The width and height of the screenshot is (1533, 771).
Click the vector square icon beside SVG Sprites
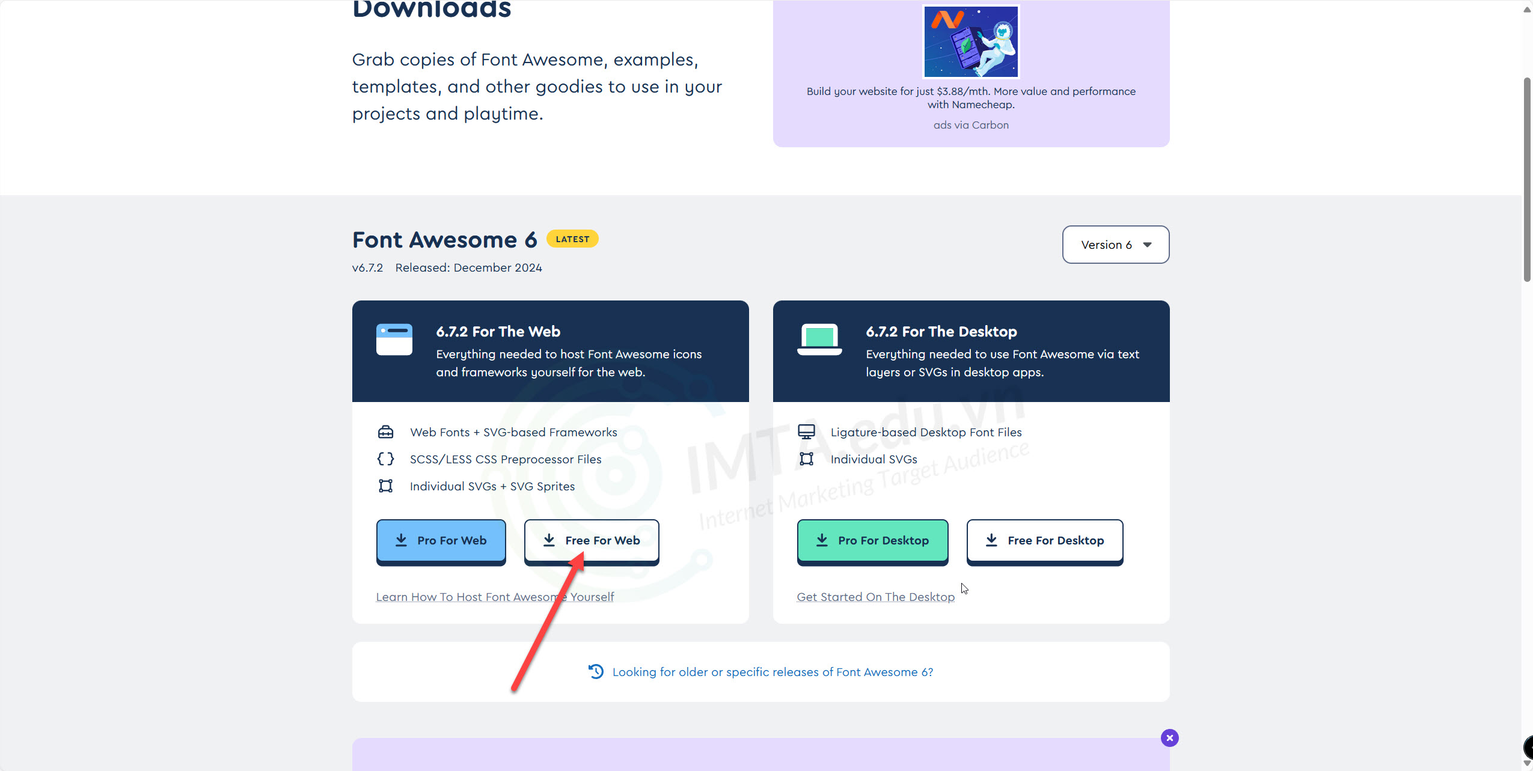pyautogui.click(x=385, y=486)
